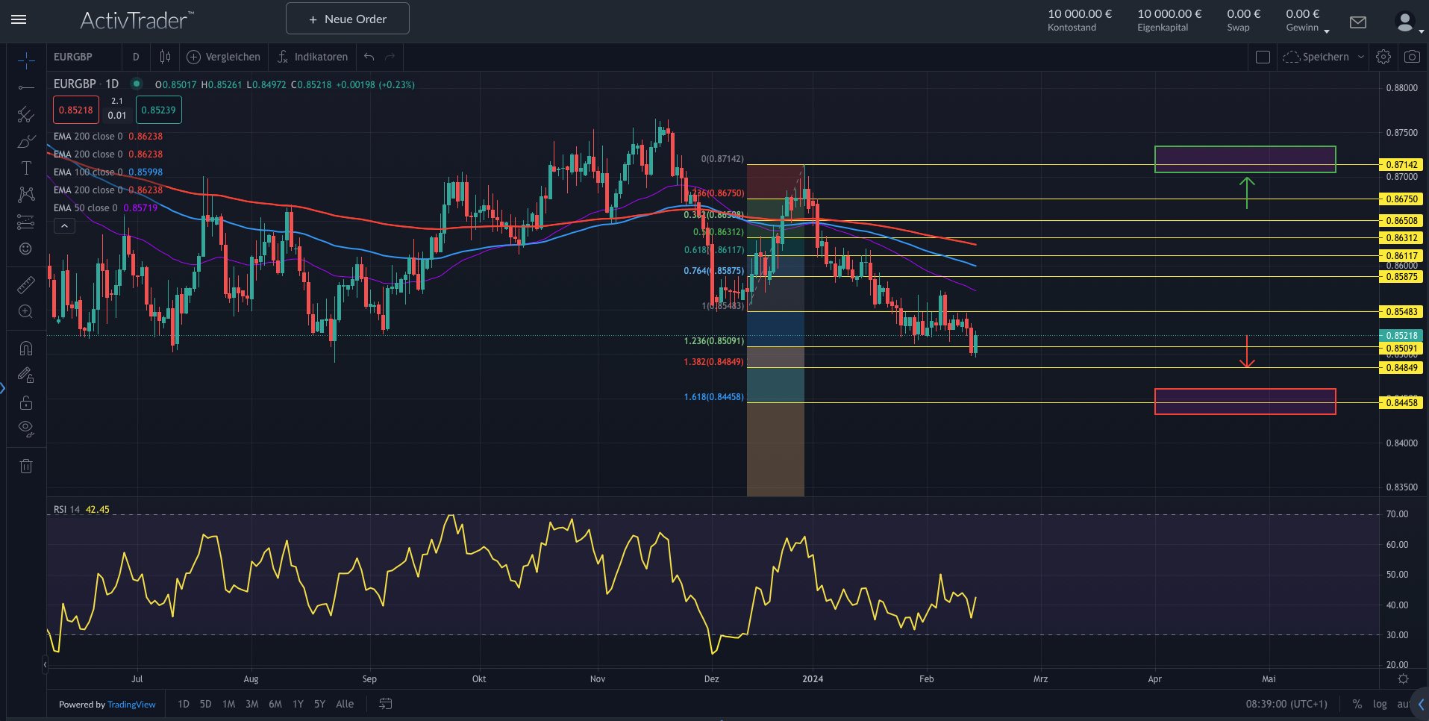1429x721 pixels.
Task: Take a chart snapshot with the camera icon
Action: coord(1412,57)
